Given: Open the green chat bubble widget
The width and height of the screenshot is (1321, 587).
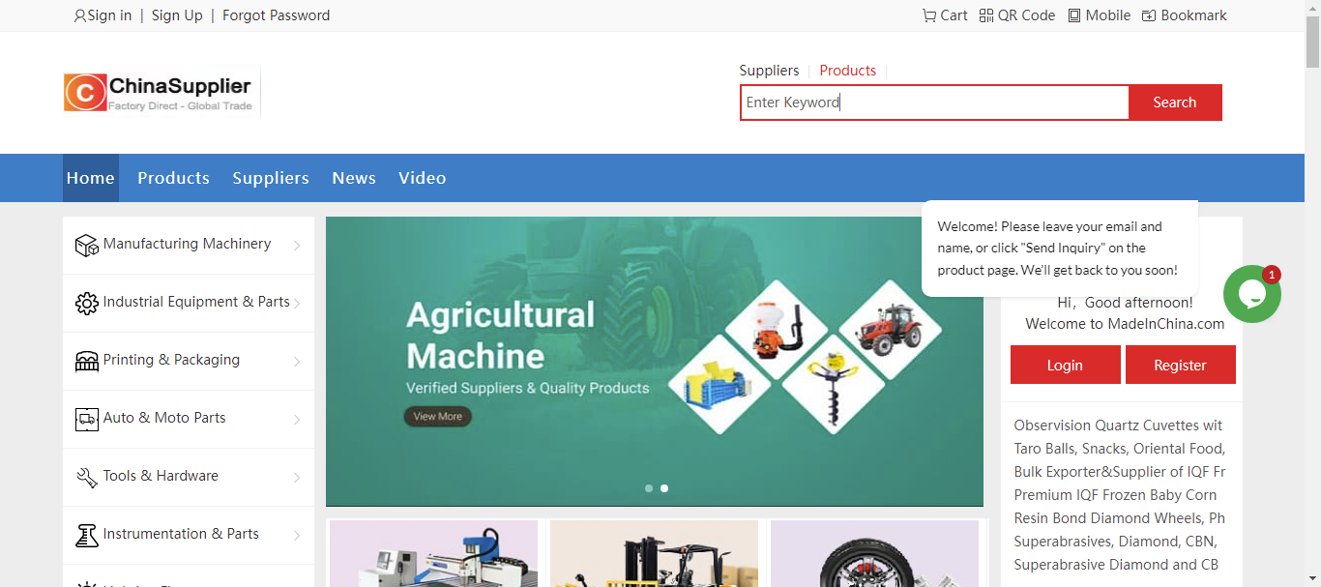Looking at the screenshot, I should (x=1251, y=294).
